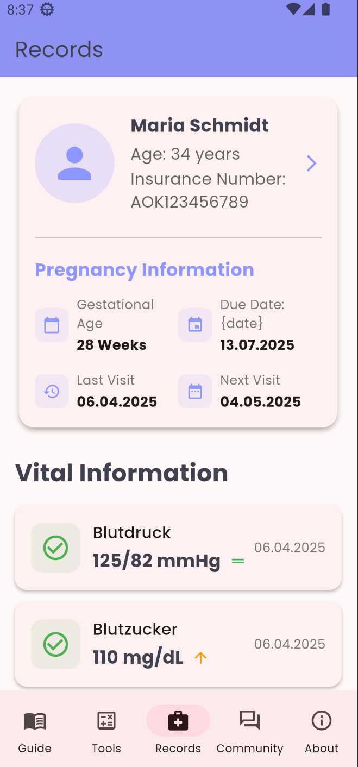The image size is (358, 767).
Task: Switch to the Guide tab
Action: tap(35, 731)
